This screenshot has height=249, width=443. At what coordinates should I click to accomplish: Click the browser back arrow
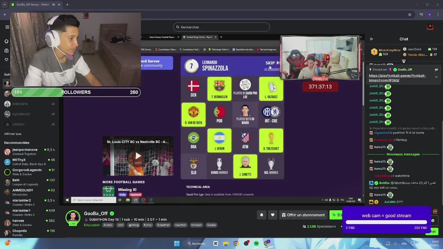(x=5, y=15)
